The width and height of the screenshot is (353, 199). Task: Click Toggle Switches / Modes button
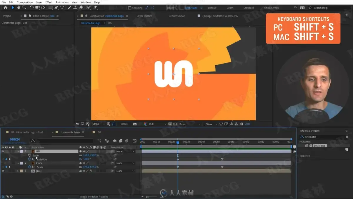tap(94, 197)
